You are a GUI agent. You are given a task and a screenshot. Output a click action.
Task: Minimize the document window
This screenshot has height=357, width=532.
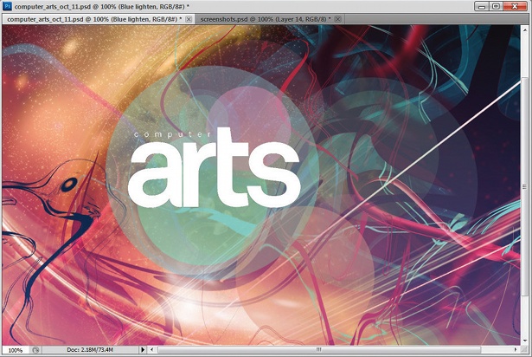point(481,6)
